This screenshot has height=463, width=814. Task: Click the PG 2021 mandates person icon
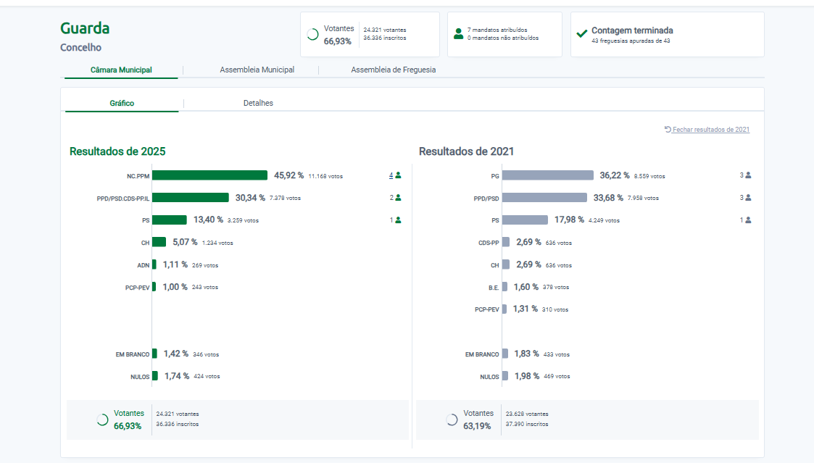point(748,175)
